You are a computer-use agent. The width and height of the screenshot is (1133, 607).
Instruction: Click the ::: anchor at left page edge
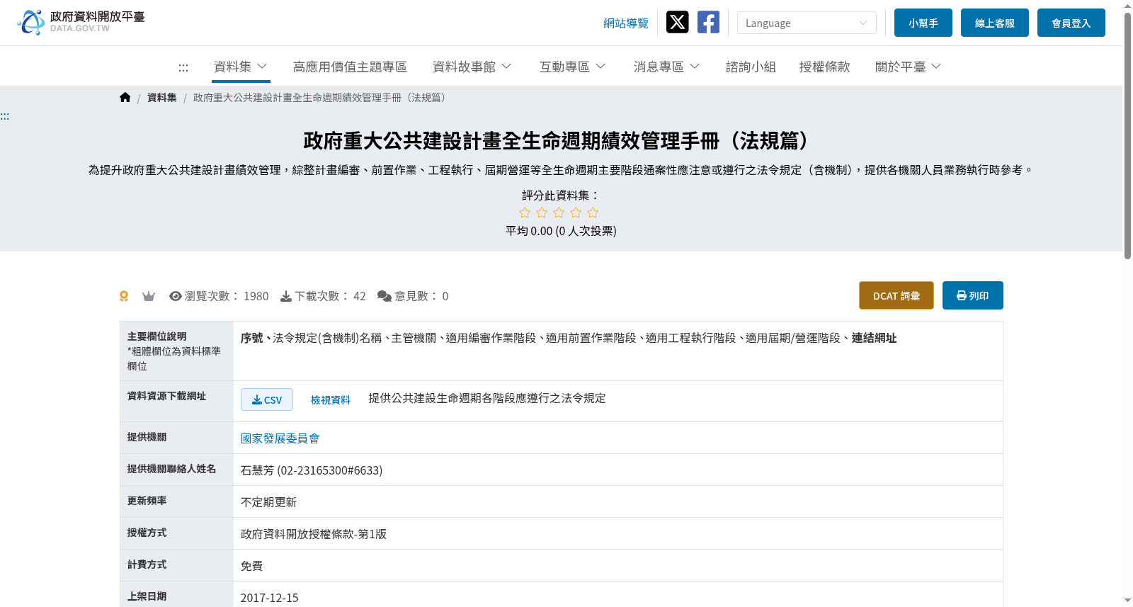pos(5,116)
